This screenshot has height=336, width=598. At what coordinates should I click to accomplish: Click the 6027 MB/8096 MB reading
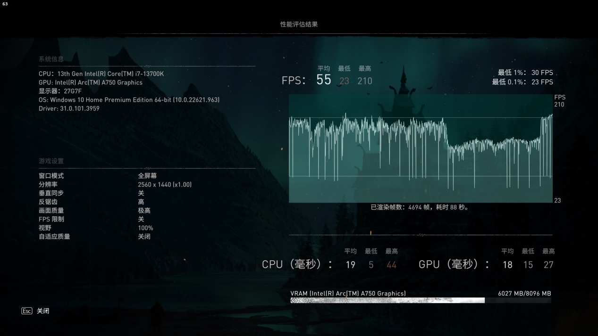tap(524, 294)
